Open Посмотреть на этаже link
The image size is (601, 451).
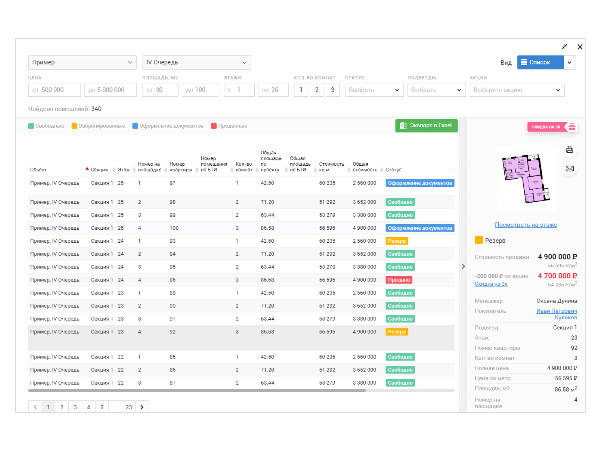pos(526,225)
